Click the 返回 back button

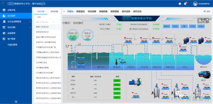(207, 12)
